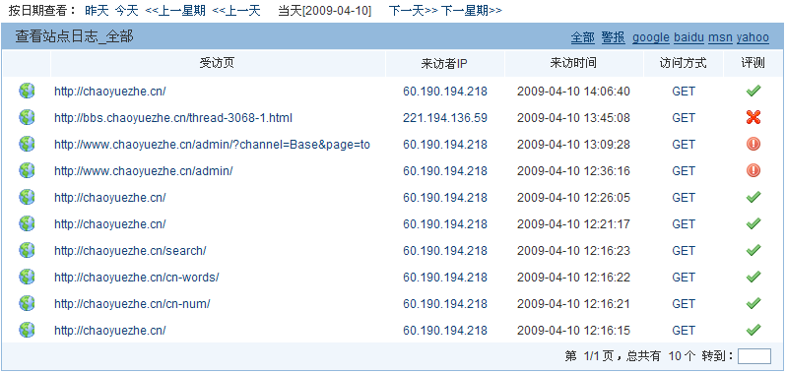Viewport: 786px width, 373px height.
Task: Show all logs via 全部 filter
Action: 582,37
